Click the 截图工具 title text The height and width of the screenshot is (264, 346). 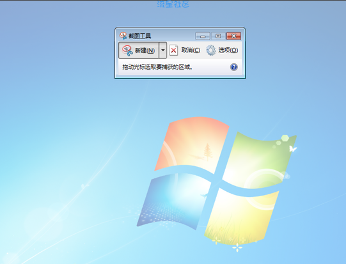pos(139,36)
